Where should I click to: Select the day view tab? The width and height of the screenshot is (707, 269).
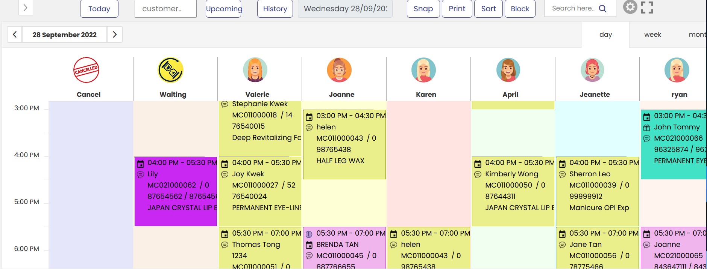click(x=605, y=35)
